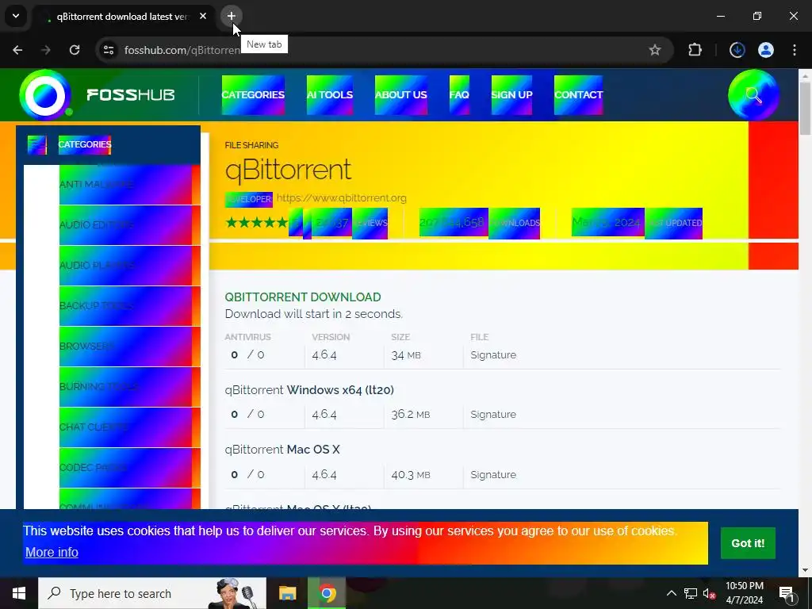812x609 pixels.
Task: Click the Chrome taskbar icon
Action: pyautogui.click(x=327, y=593)
